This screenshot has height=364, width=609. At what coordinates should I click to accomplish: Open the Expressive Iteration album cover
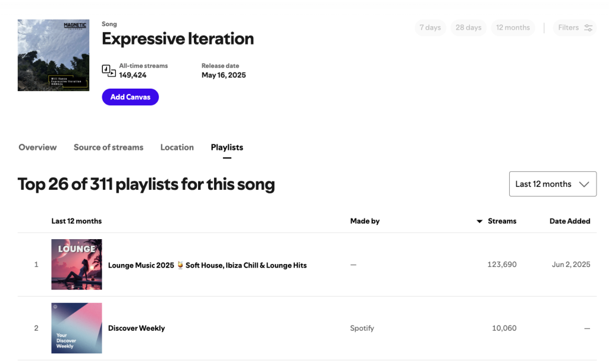[x=54, y=55]
